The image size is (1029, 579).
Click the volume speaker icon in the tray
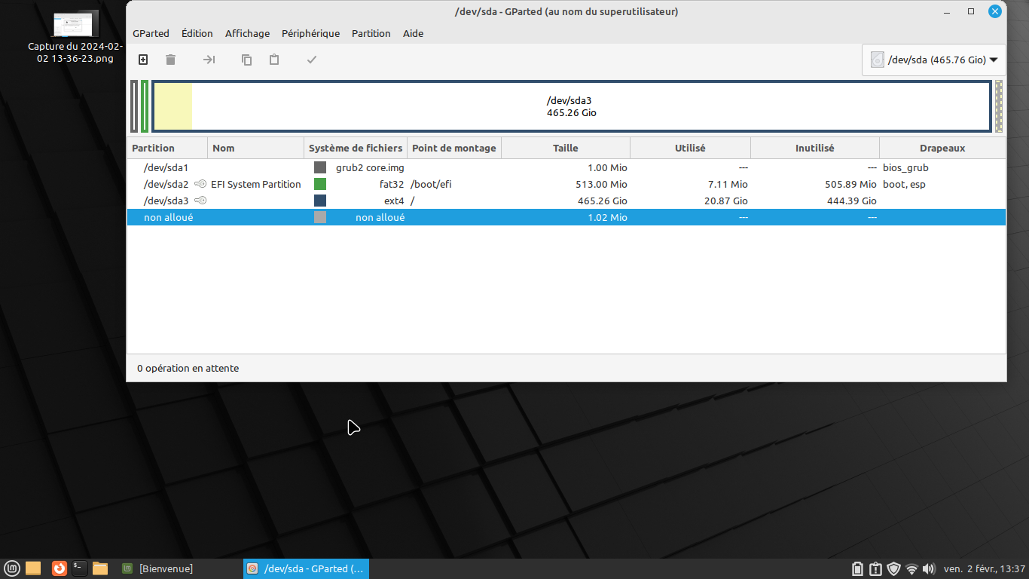click(929, 568)
